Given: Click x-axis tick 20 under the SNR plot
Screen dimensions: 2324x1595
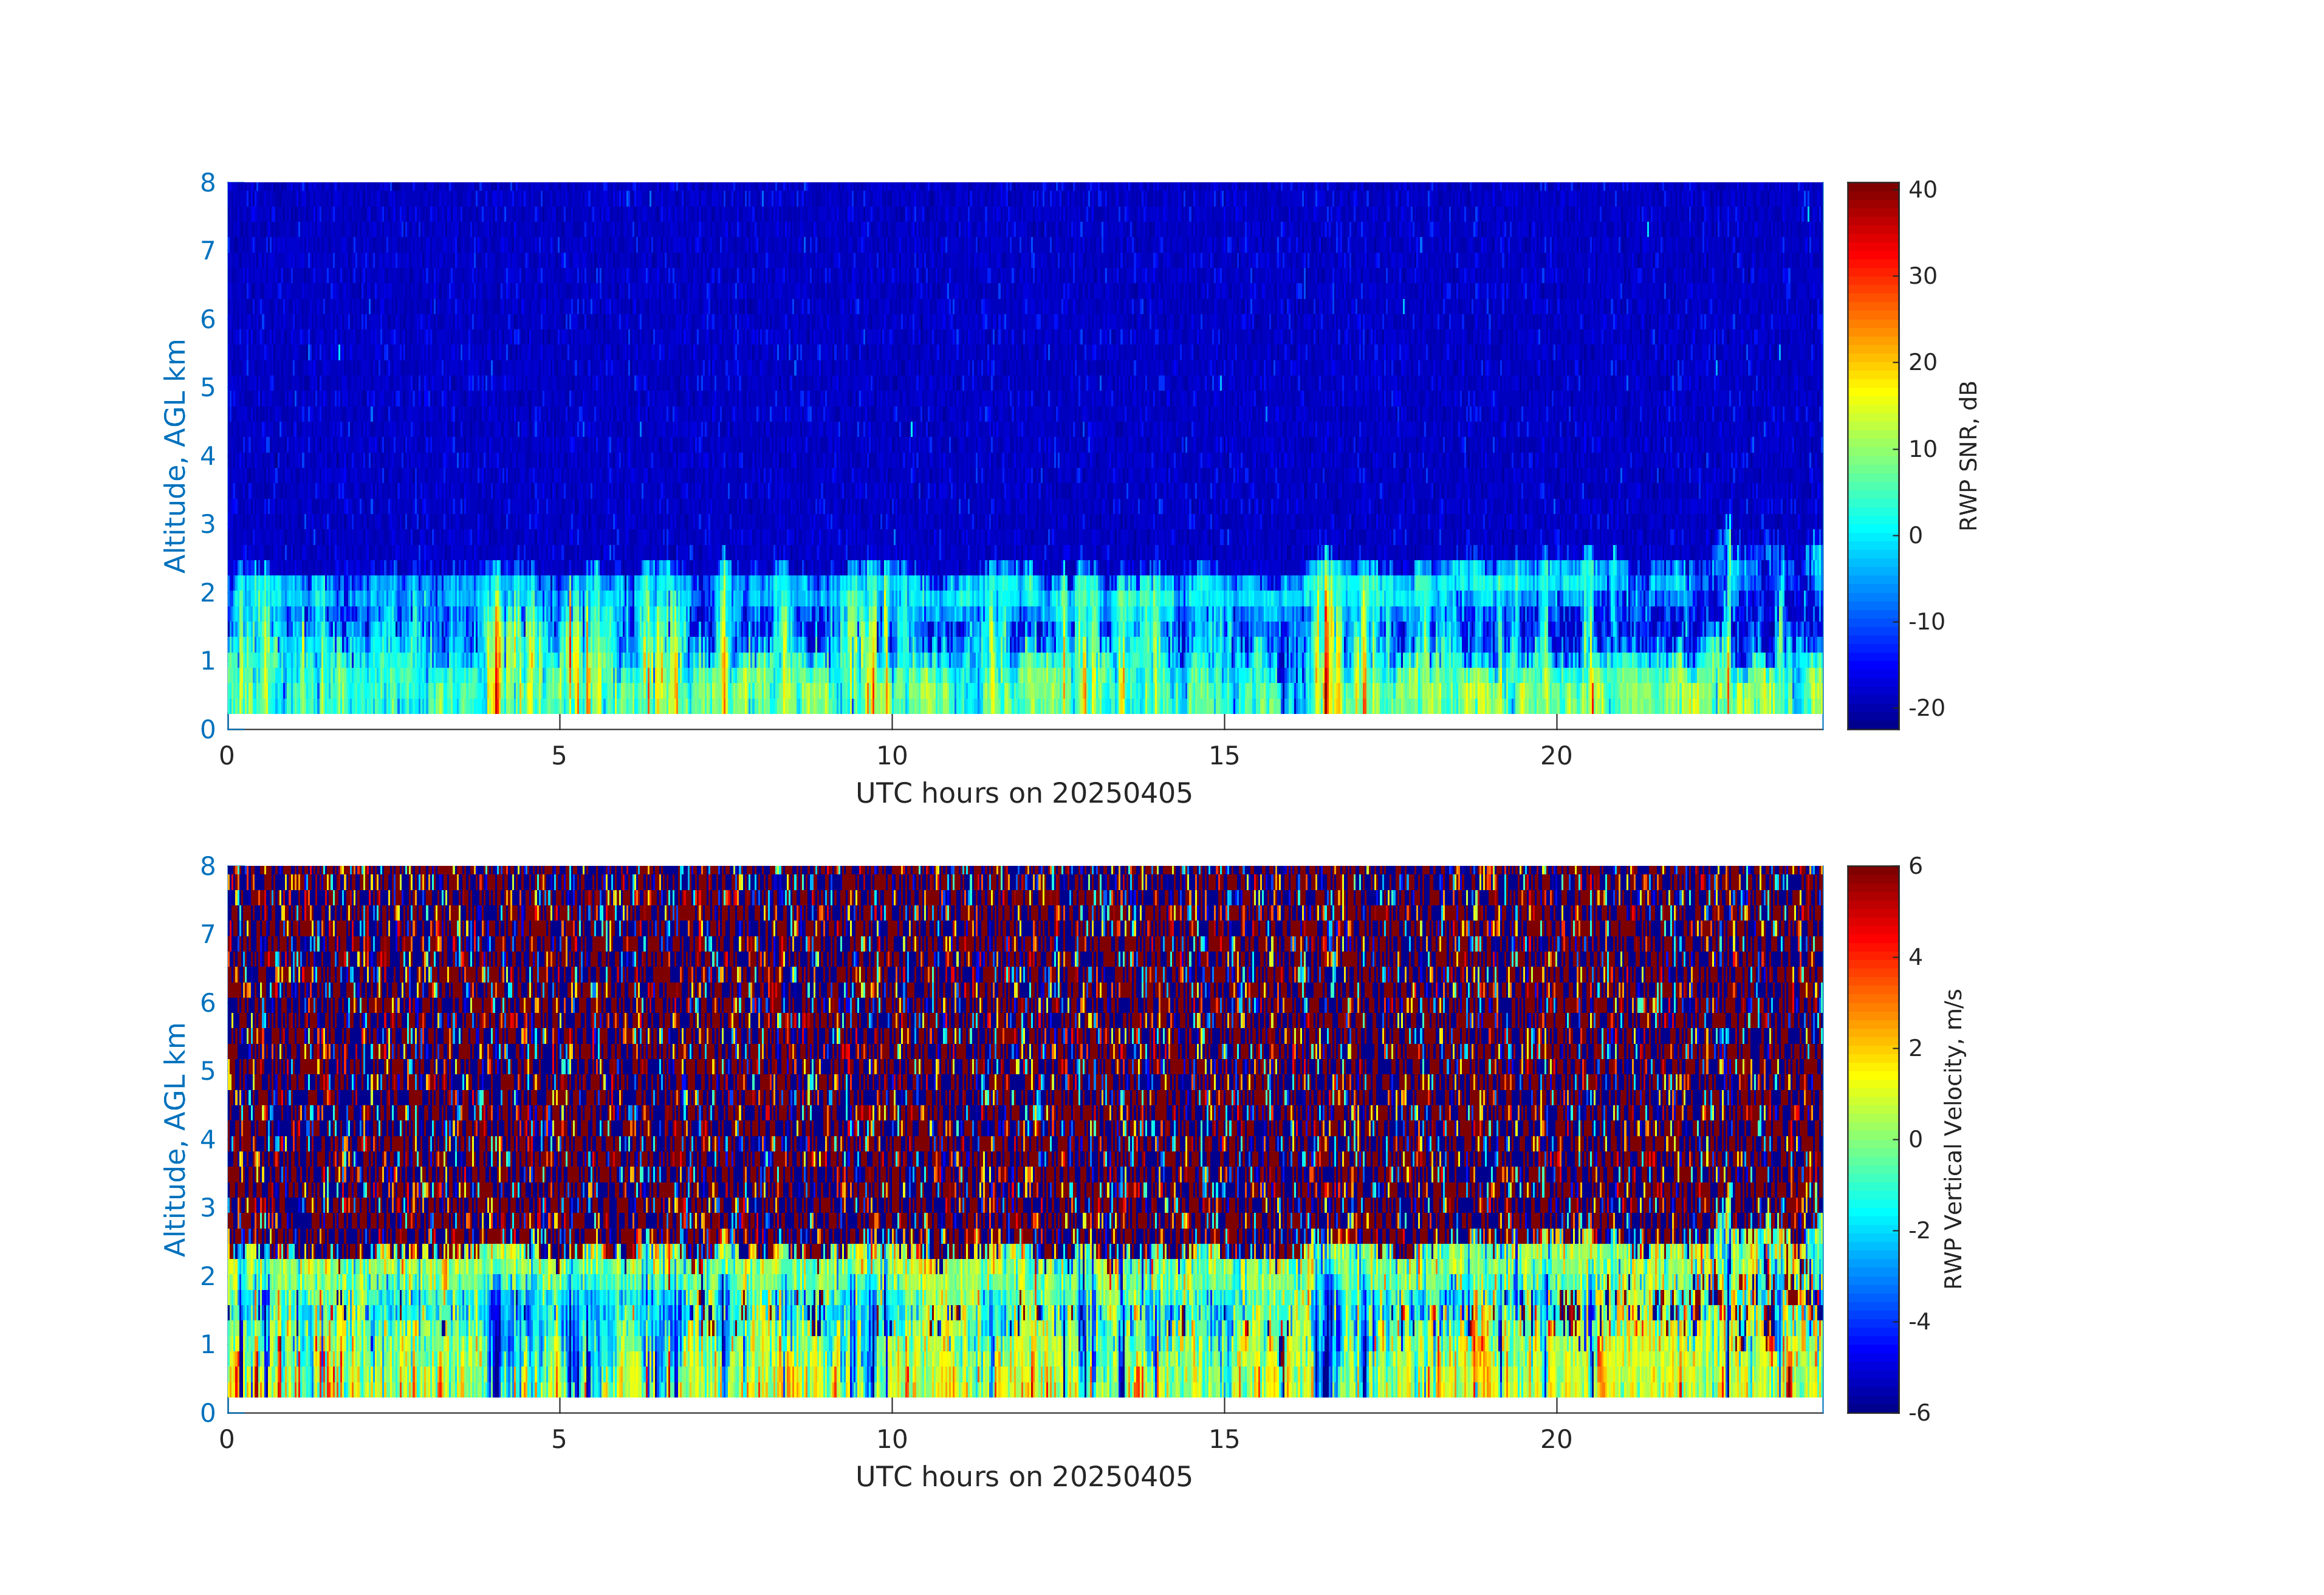Looking at the screenshot, I should [1556, 756].
